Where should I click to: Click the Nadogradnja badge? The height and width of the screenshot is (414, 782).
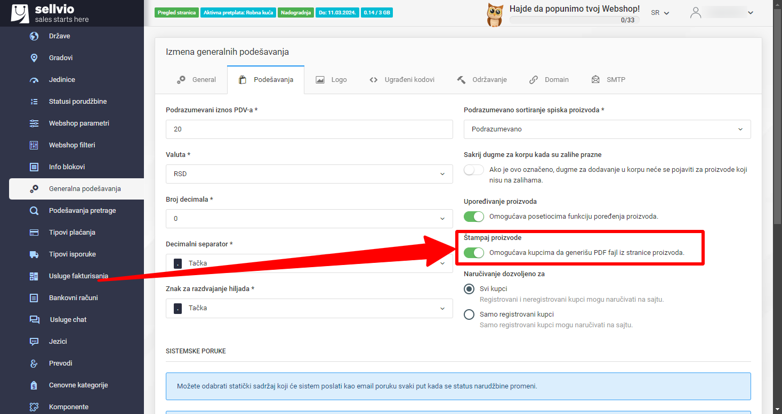[295, 12]
